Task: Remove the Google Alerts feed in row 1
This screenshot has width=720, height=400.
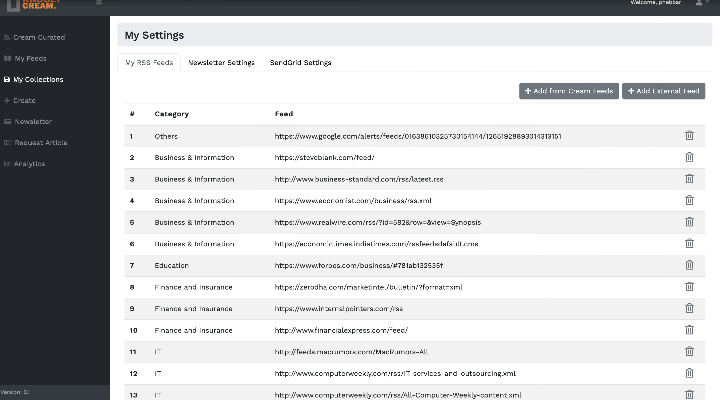Action: click(x=689, y=136)
